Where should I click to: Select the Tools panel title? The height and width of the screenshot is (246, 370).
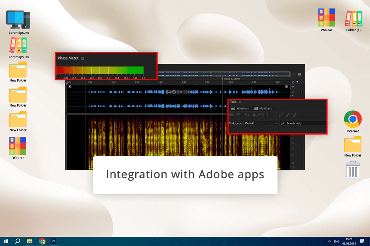233,102
